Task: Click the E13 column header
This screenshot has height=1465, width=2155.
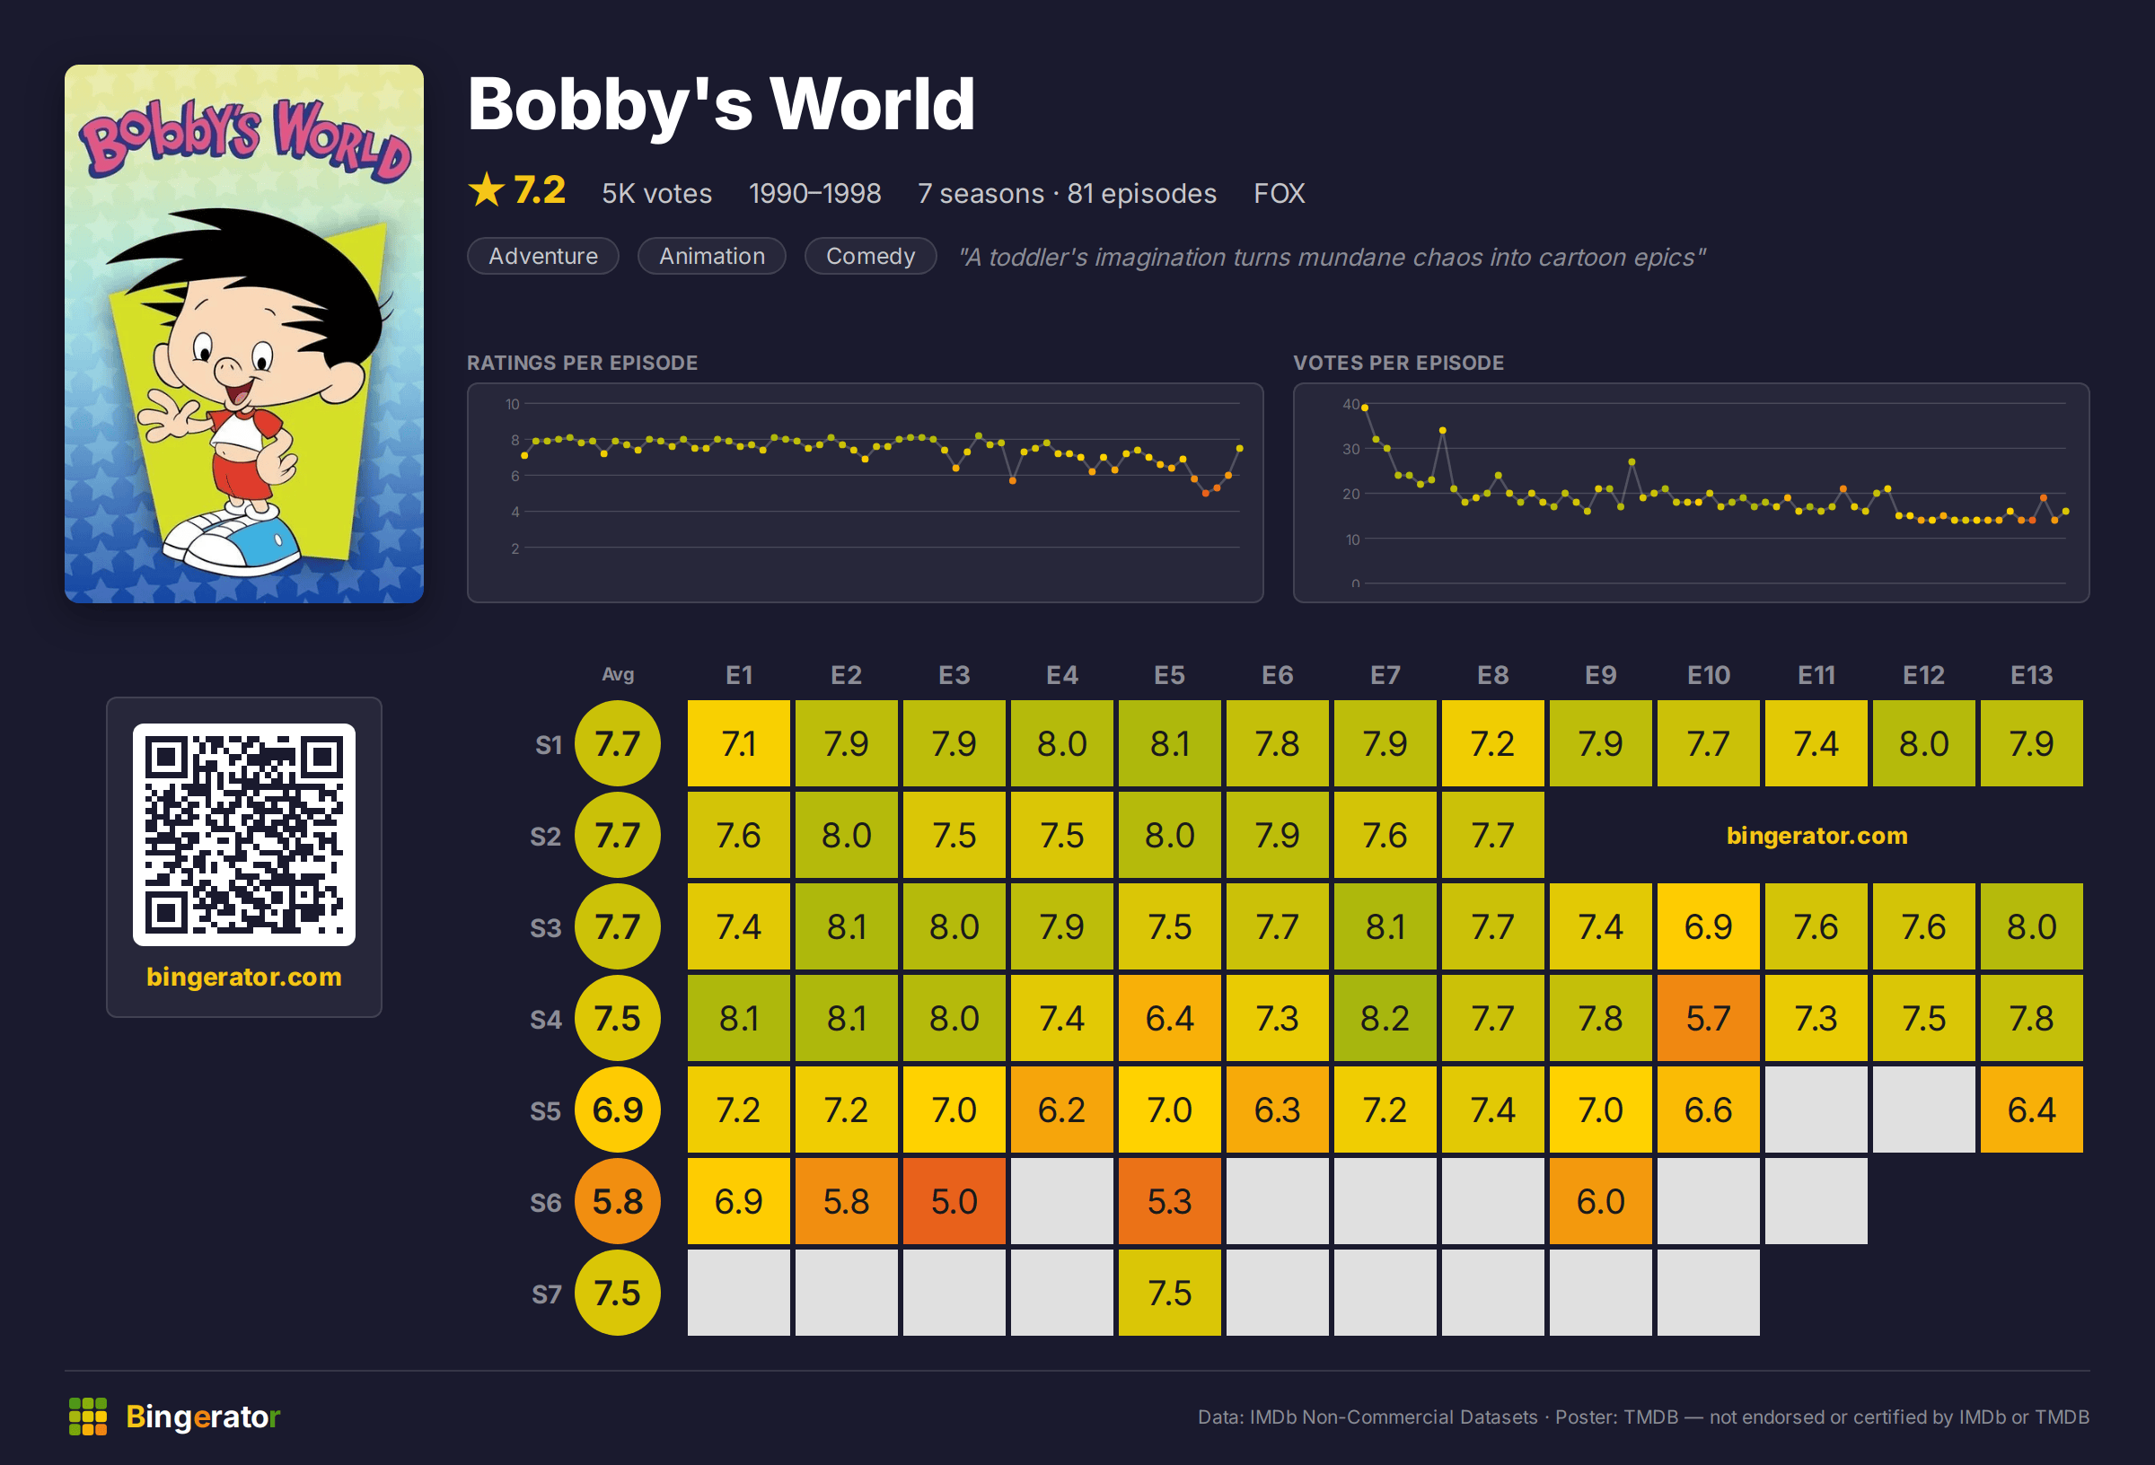Action: coord(2031,675)
